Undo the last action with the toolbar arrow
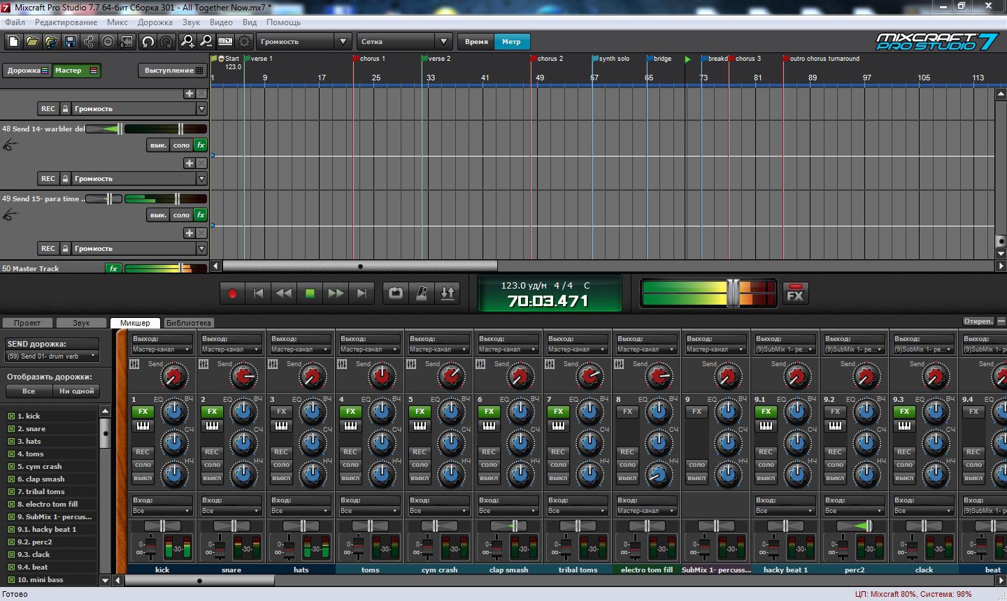Image resolution: width=1007 pixels, height=601 pixels. point(148,42)
